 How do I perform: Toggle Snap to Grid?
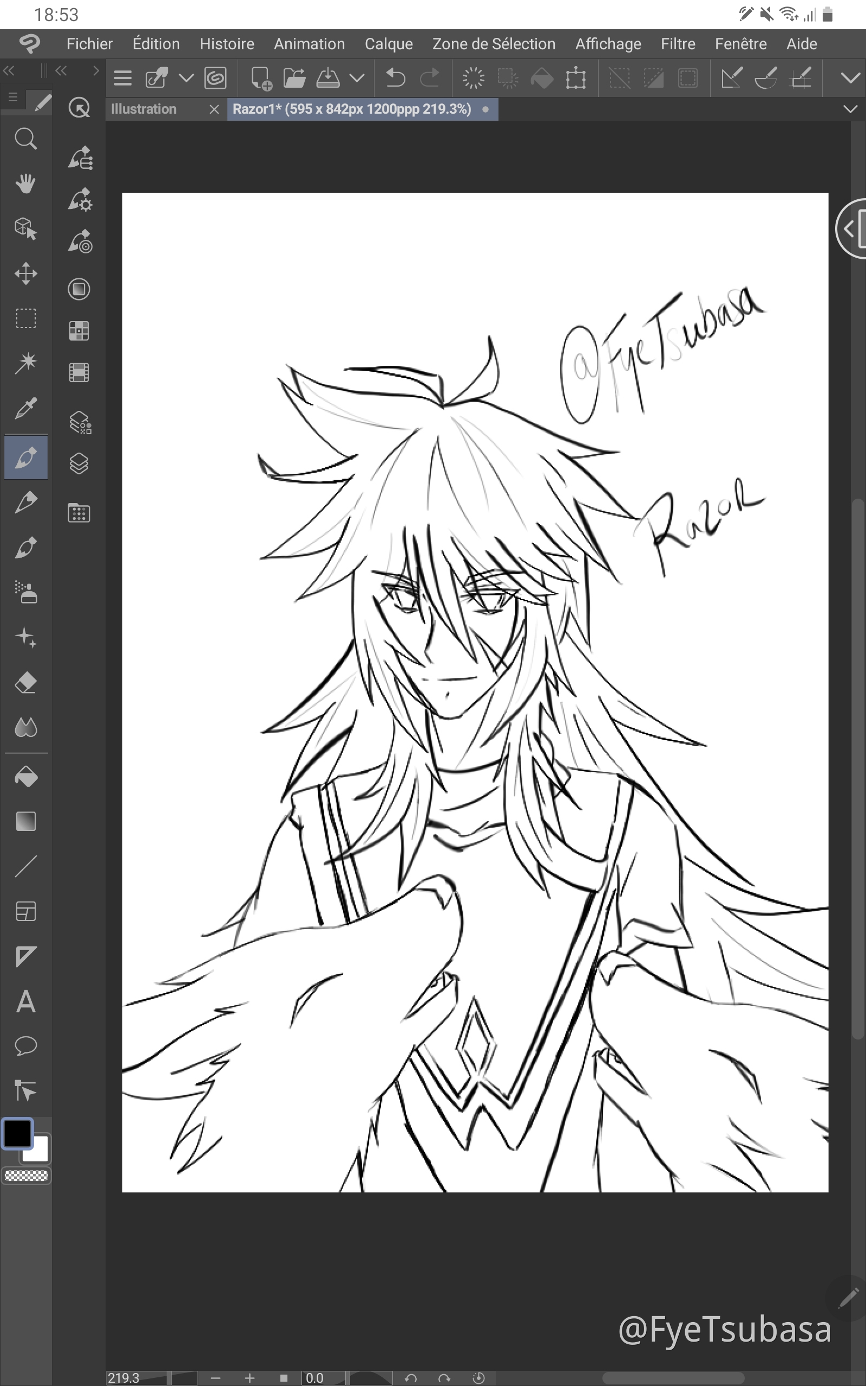tap(801, 78)
